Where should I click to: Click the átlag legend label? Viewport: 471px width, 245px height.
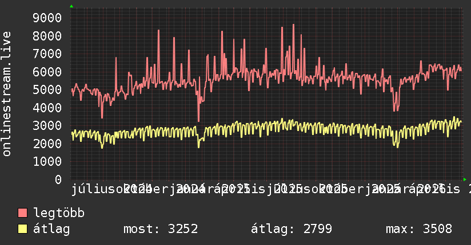pos(51,229)
